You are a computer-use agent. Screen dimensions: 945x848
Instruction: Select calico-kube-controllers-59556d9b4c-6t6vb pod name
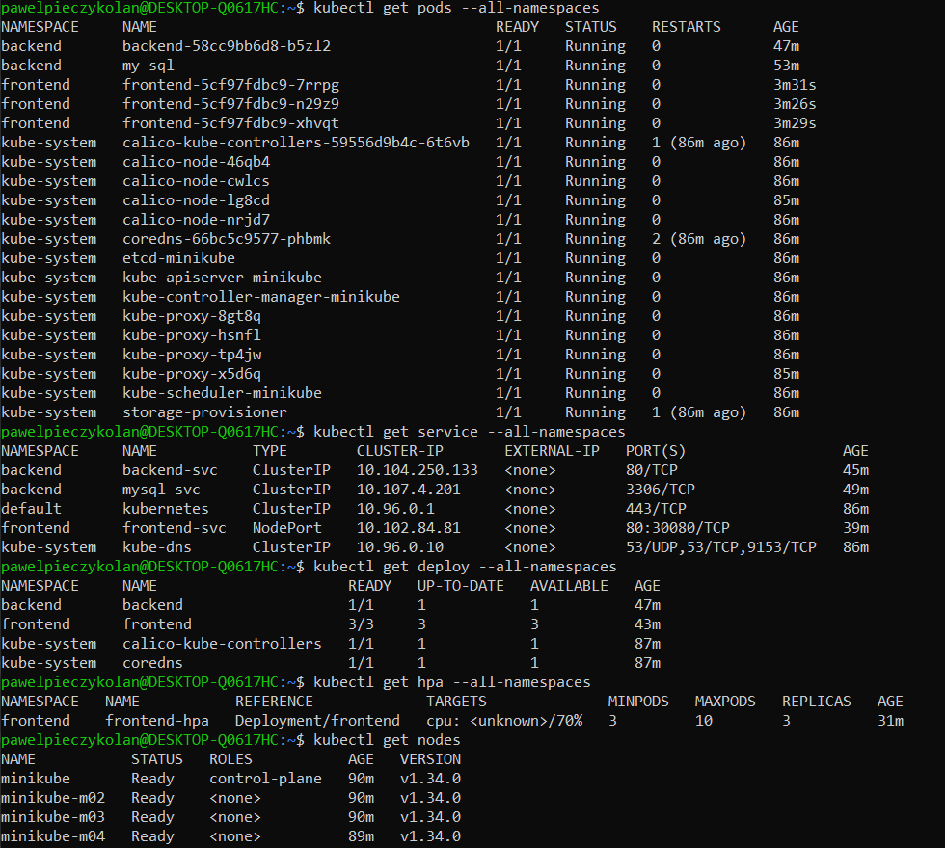click(296, 143)
